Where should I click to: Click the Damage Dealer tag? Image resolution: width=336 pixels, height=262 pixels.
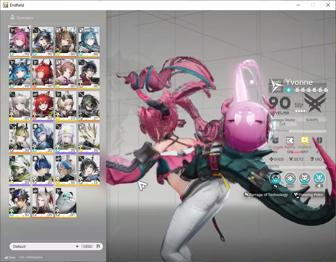[282, 120]
